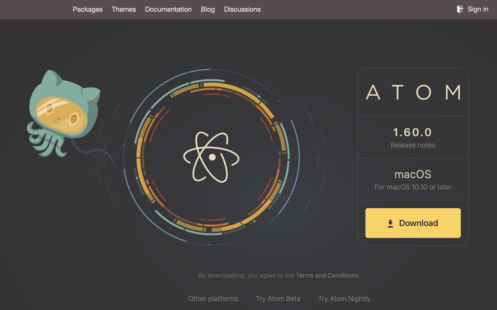Viewport: 497px width, 310px height.
Task: Open the Themes page
Action: [x=124, y=9]
